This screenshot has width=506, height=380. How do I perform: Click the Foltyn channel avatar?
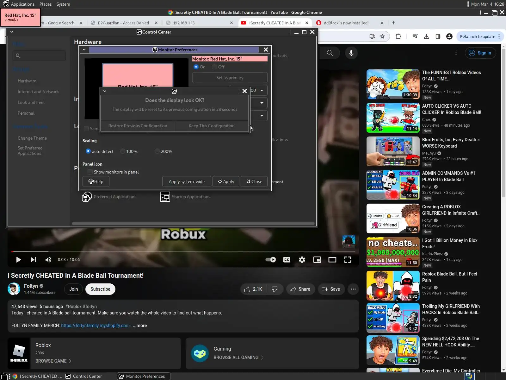tap(14, 289)
